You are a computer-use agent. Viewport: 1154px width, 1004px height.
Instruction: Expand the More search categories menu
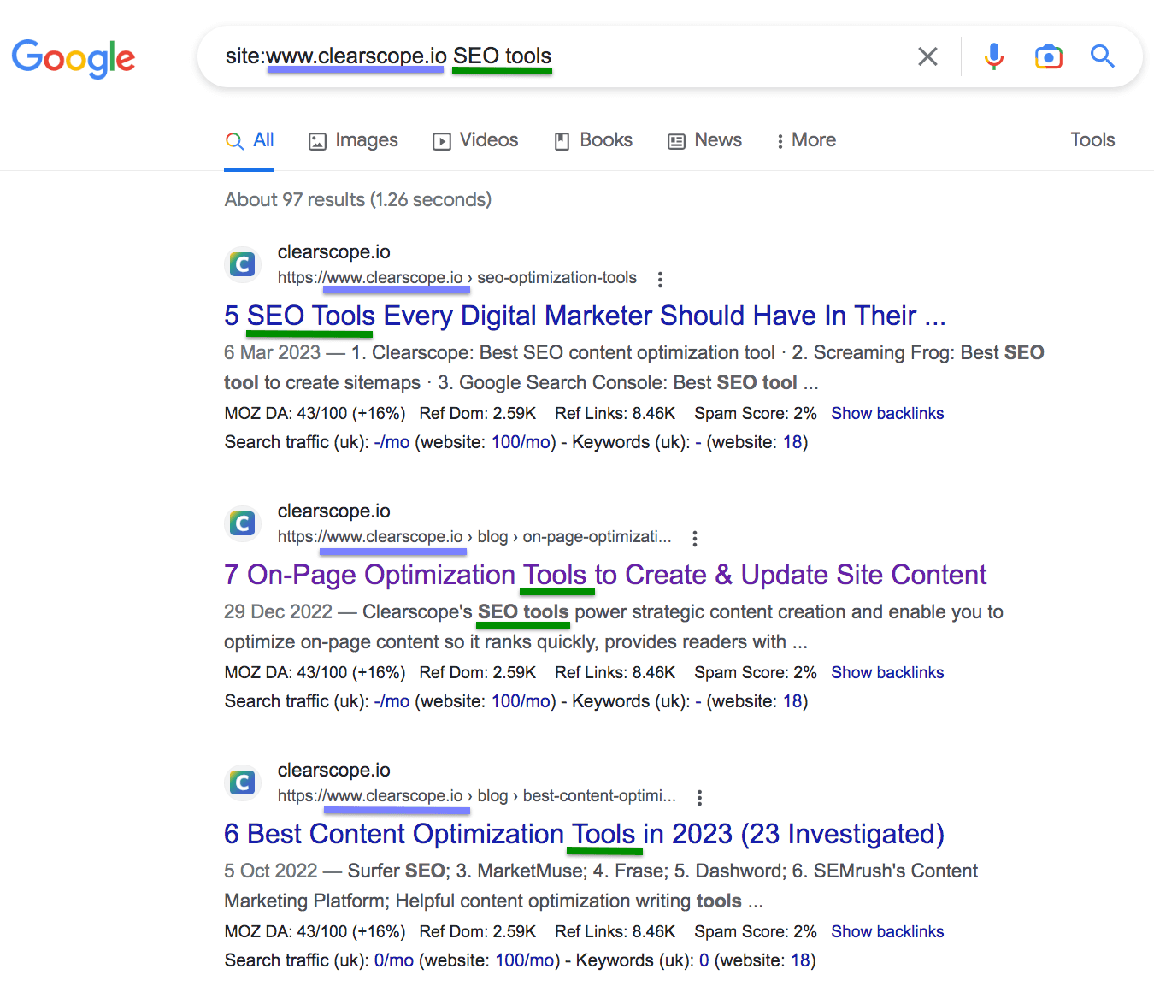[805, 140]
